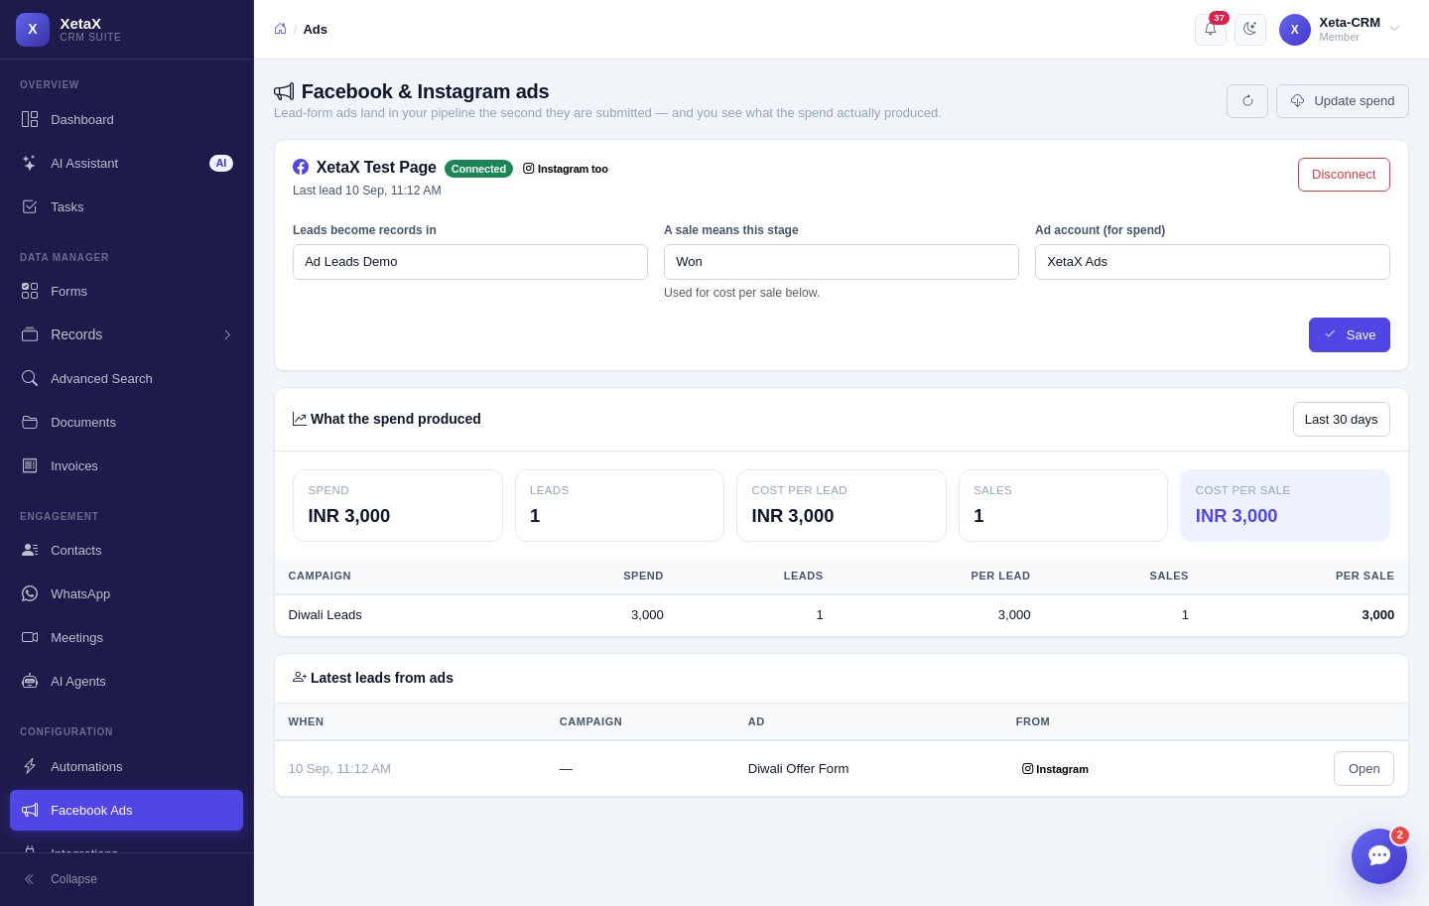Click the 'Instagram too' badge
The height and width of the screenshot is (906, 1429).
566,169
